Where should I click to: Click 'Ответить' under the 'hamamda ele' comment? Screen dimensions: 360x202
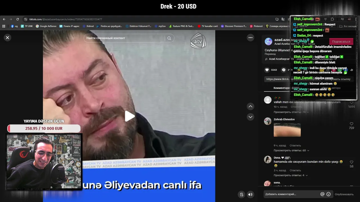(295, 170)
